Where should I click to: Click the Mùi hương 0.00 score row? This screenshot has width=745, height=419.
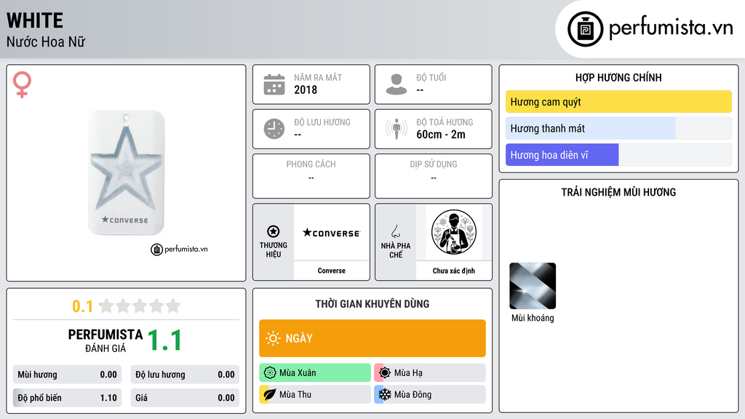click(68, 375)
